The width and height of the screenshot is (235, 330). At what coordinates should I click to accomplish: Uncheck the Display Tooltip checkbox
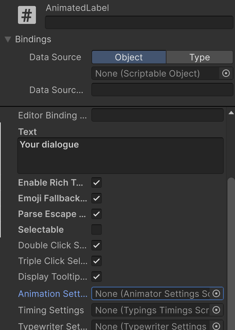[x=97, y=277]
